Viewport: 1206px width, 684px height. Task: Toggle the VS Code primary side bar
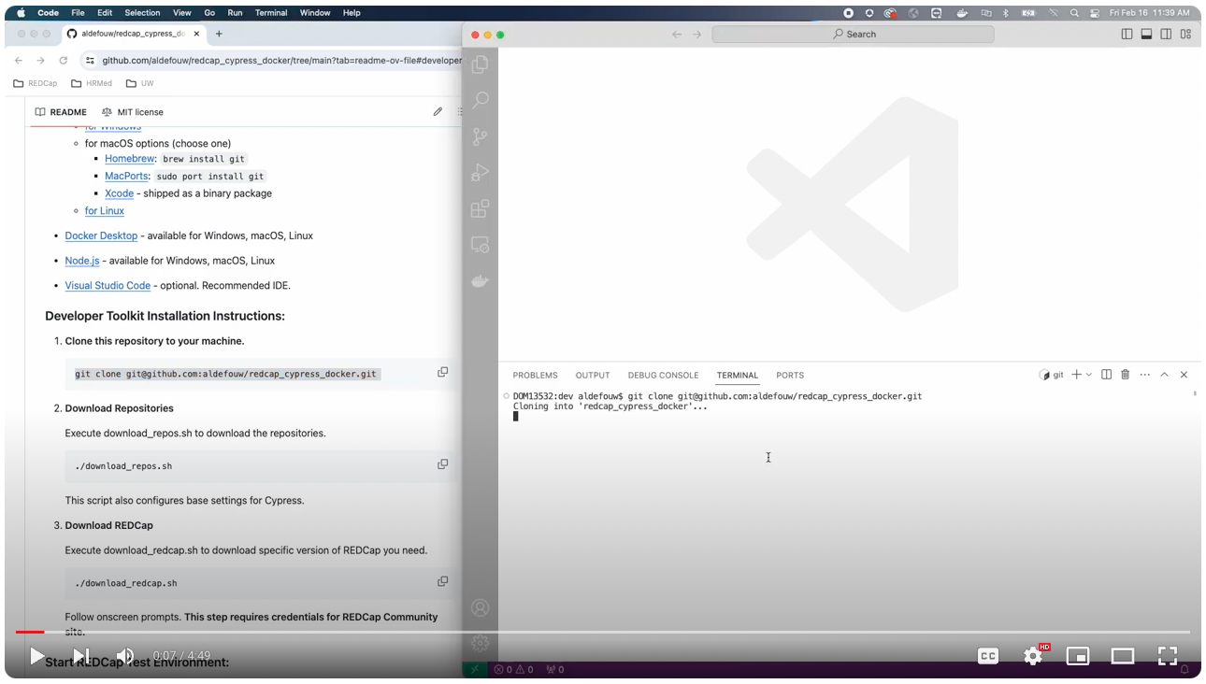[x=1127, y=34]
